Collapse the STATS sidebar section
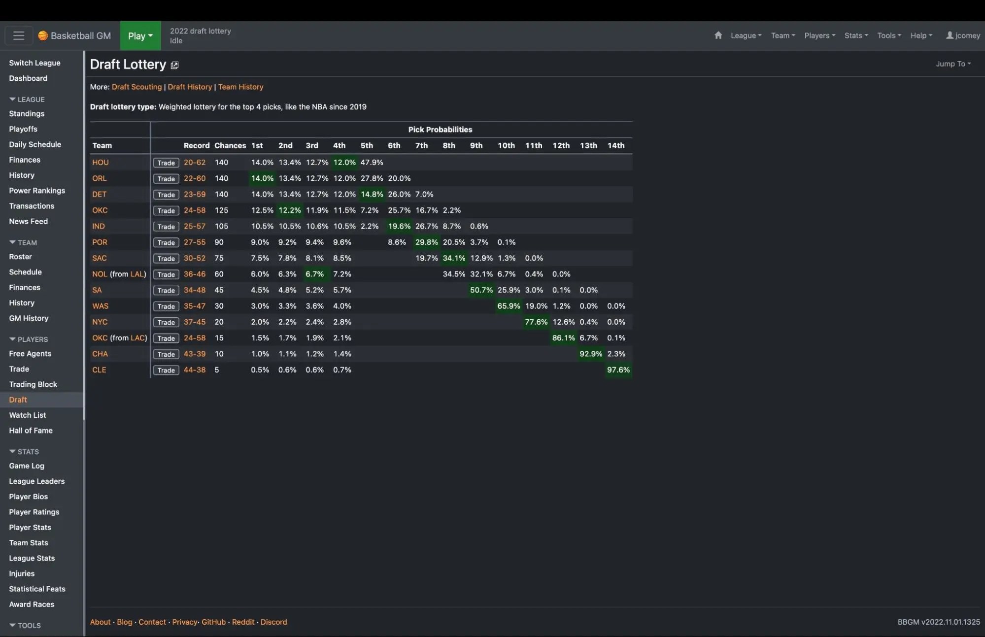The width and height of the screenshot is (985, 637). pos(24,451)
